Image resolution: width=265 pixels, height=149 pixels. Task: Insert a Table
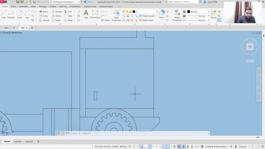tap(106, 20)
